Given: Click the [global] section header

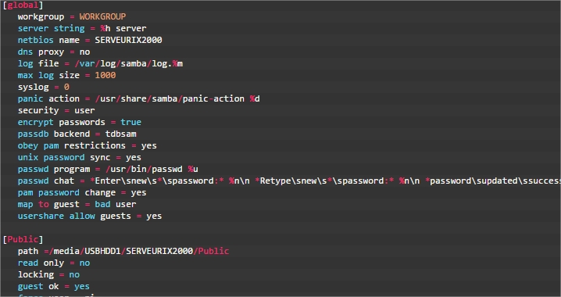Looking at the screenshot, I should (x=23, y=5).
